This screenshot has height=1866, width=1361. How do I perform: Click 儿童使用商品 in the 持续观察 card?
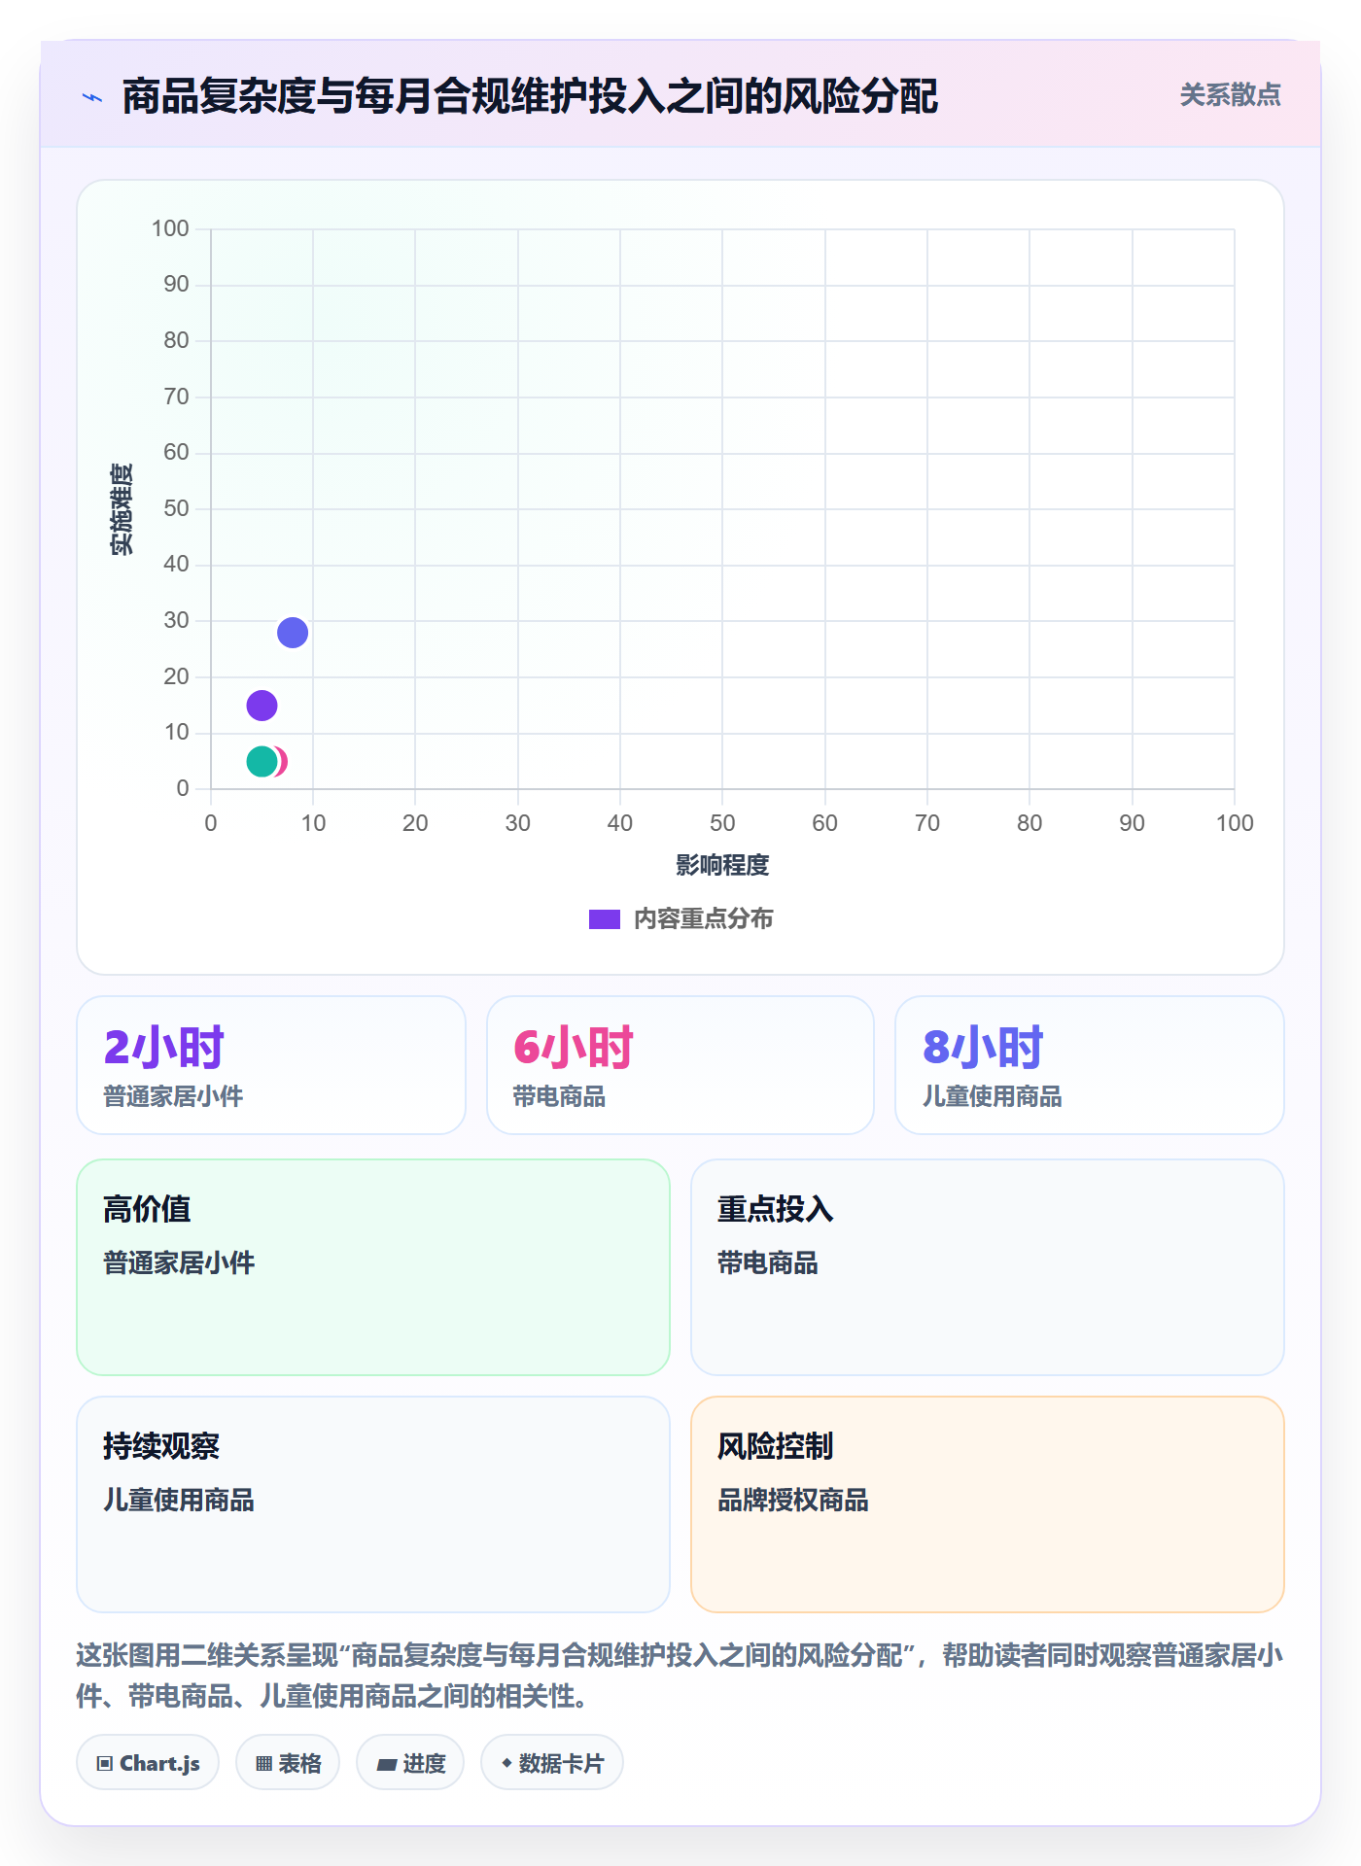179,1501
